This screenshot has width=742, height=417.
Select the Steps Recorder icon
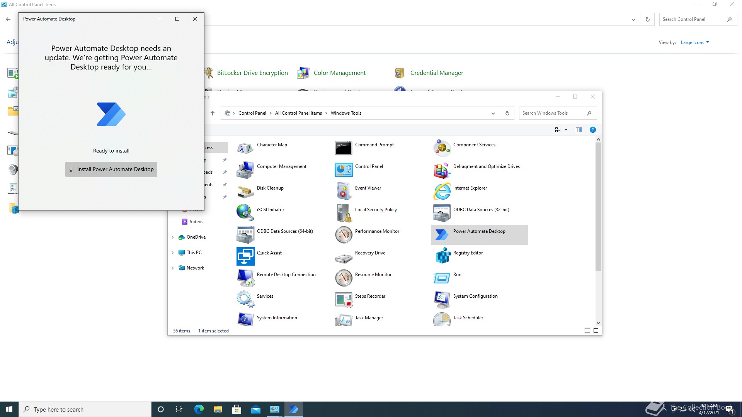coord(344,299)
